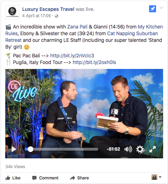Like the post with thumbs up
The width and height of the screenshot is (168, 184).
tap(13, 178)
